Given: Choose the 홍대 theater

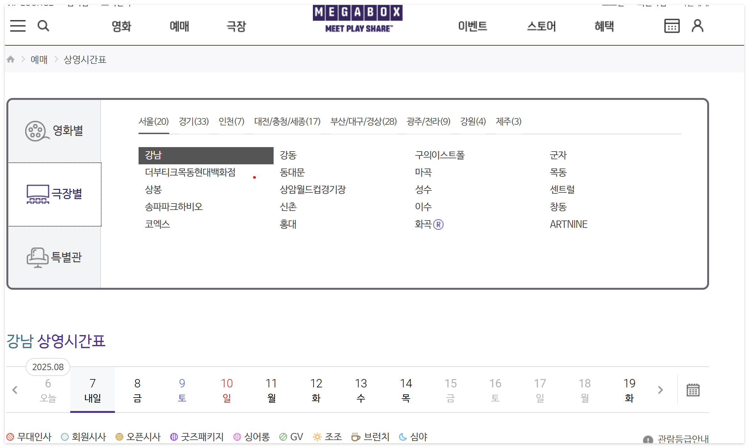Looking at the screenshot, I should click(288, 224).
